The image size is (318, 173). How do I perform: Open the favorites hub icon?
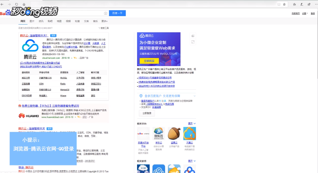[294, 4]
